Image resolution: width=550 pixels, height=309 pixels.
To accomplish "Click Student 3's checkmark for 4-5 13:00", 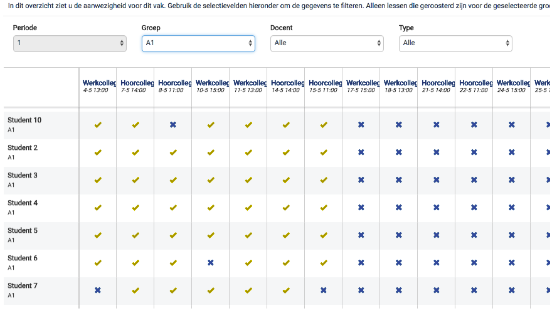I will 98,180.
